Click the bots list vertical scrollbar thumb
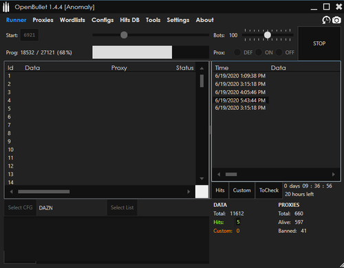 202,81
